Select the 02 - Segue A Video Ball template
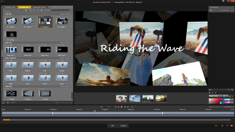235x132 pixels. [28, 21]
